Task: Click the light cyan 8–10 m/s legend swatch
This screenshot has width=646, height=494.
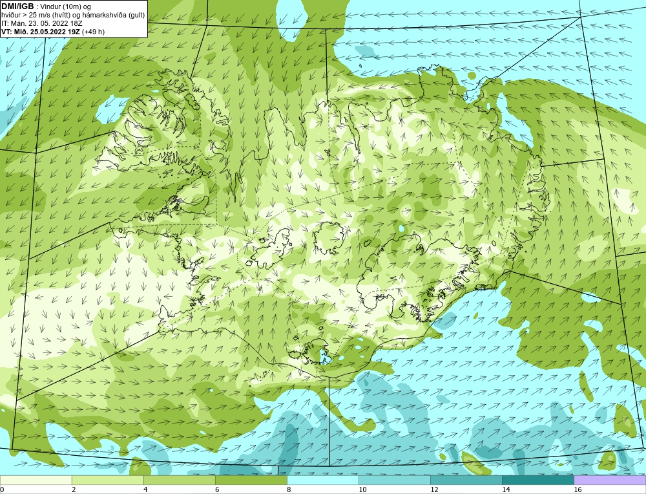Action: click(322, 480)
